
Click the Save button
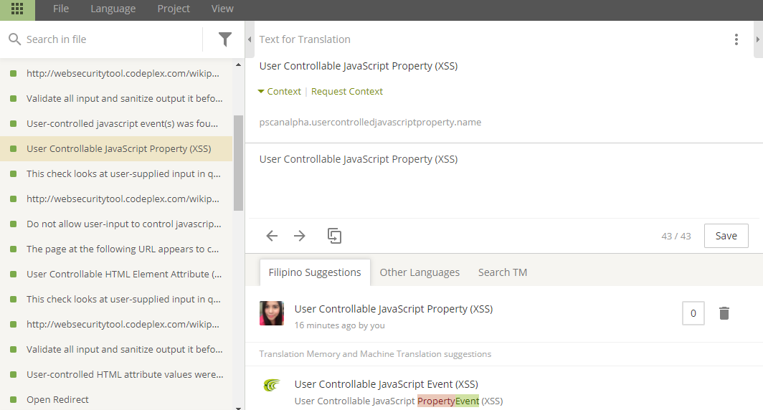pyautogui.click(x=726, y=236)
